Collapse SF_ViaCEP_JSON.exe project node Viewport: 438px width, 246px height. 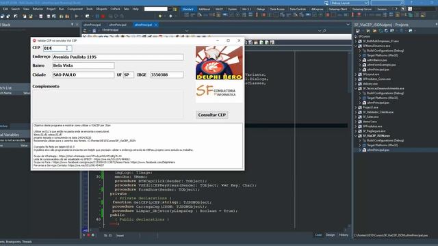(x=356, y=136)
